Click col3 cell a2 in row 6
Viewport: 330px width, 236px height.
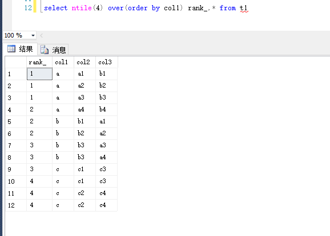point(107,134)
